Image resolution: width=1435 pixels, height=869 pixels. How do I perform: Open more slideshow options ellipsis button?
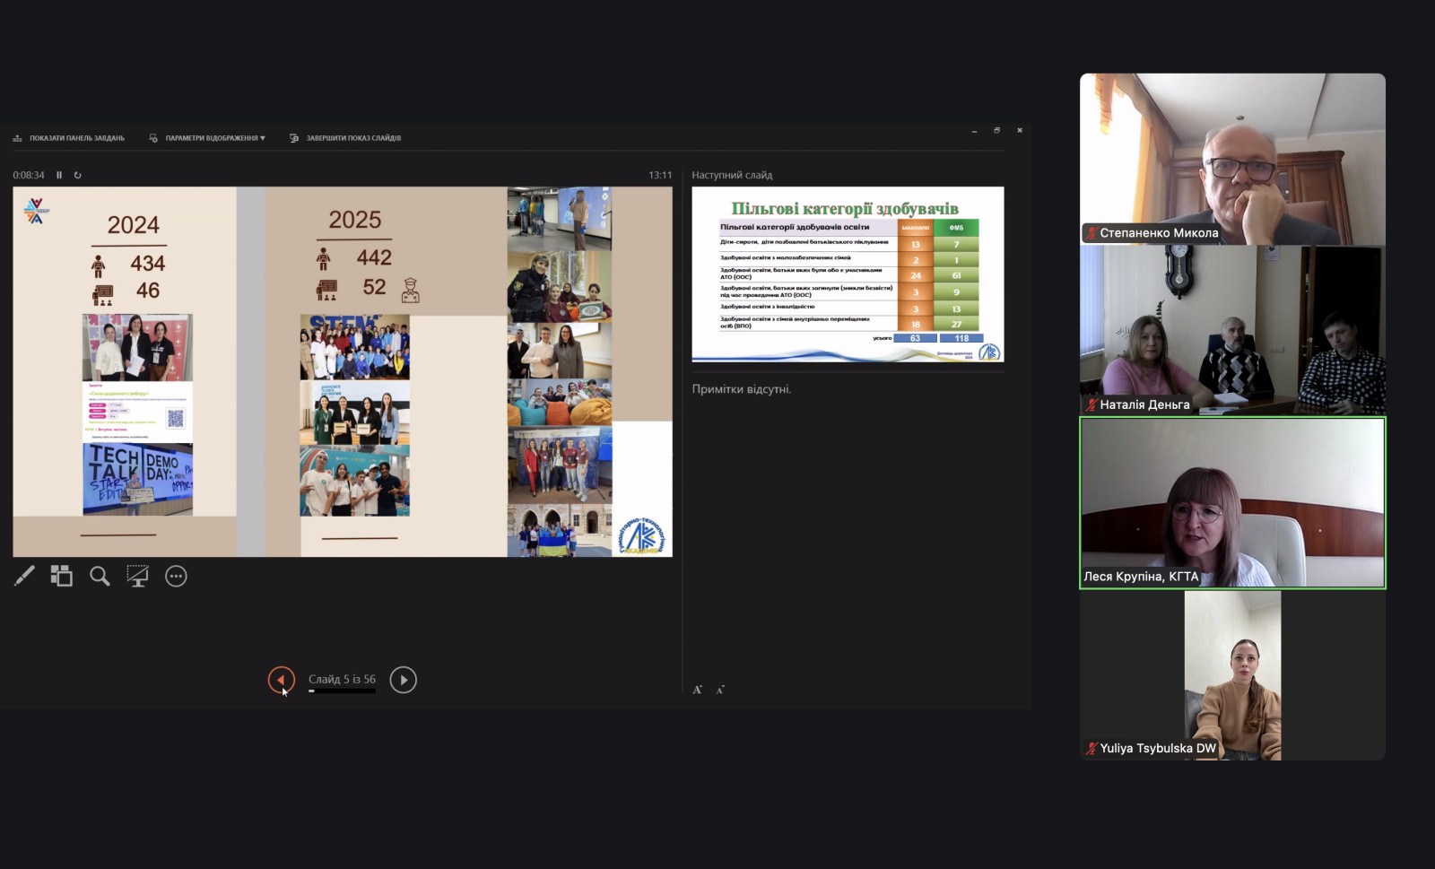click(x=176, y=576)
